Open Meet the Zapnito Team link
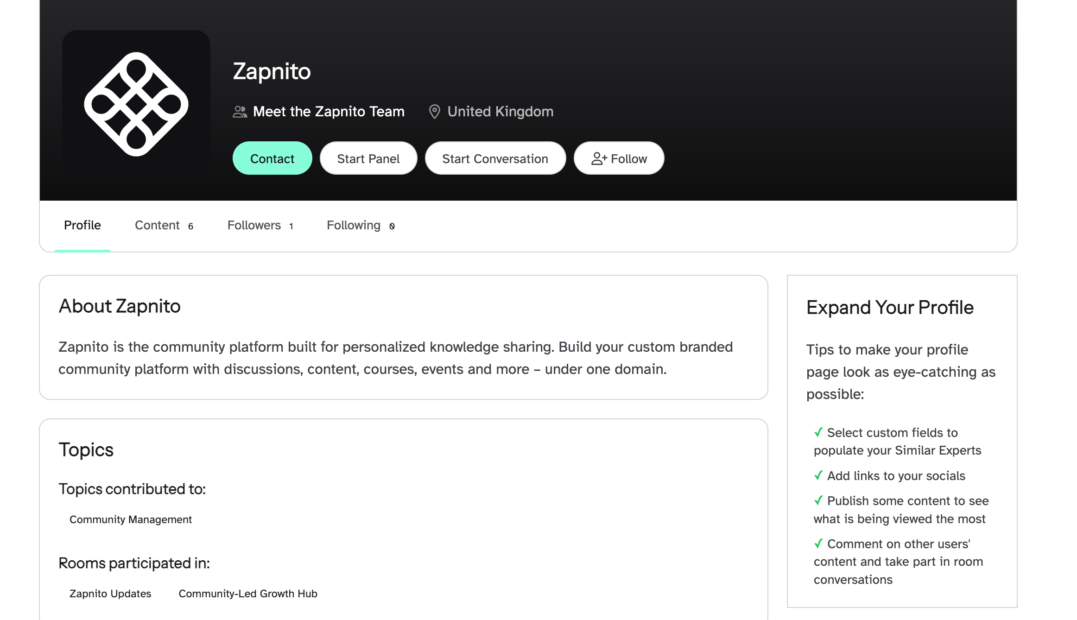The image size is (1077, 620). [329, 112]
